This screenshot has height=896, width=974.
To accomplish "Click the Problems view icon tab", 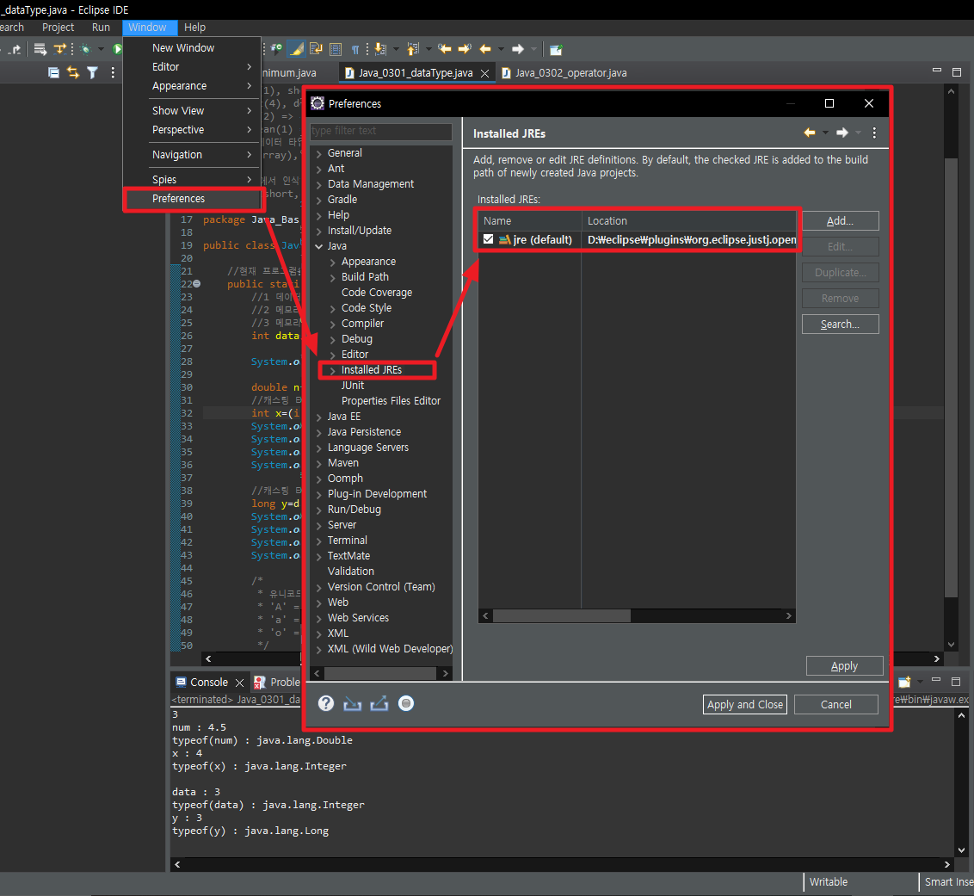I will point(260,683).
